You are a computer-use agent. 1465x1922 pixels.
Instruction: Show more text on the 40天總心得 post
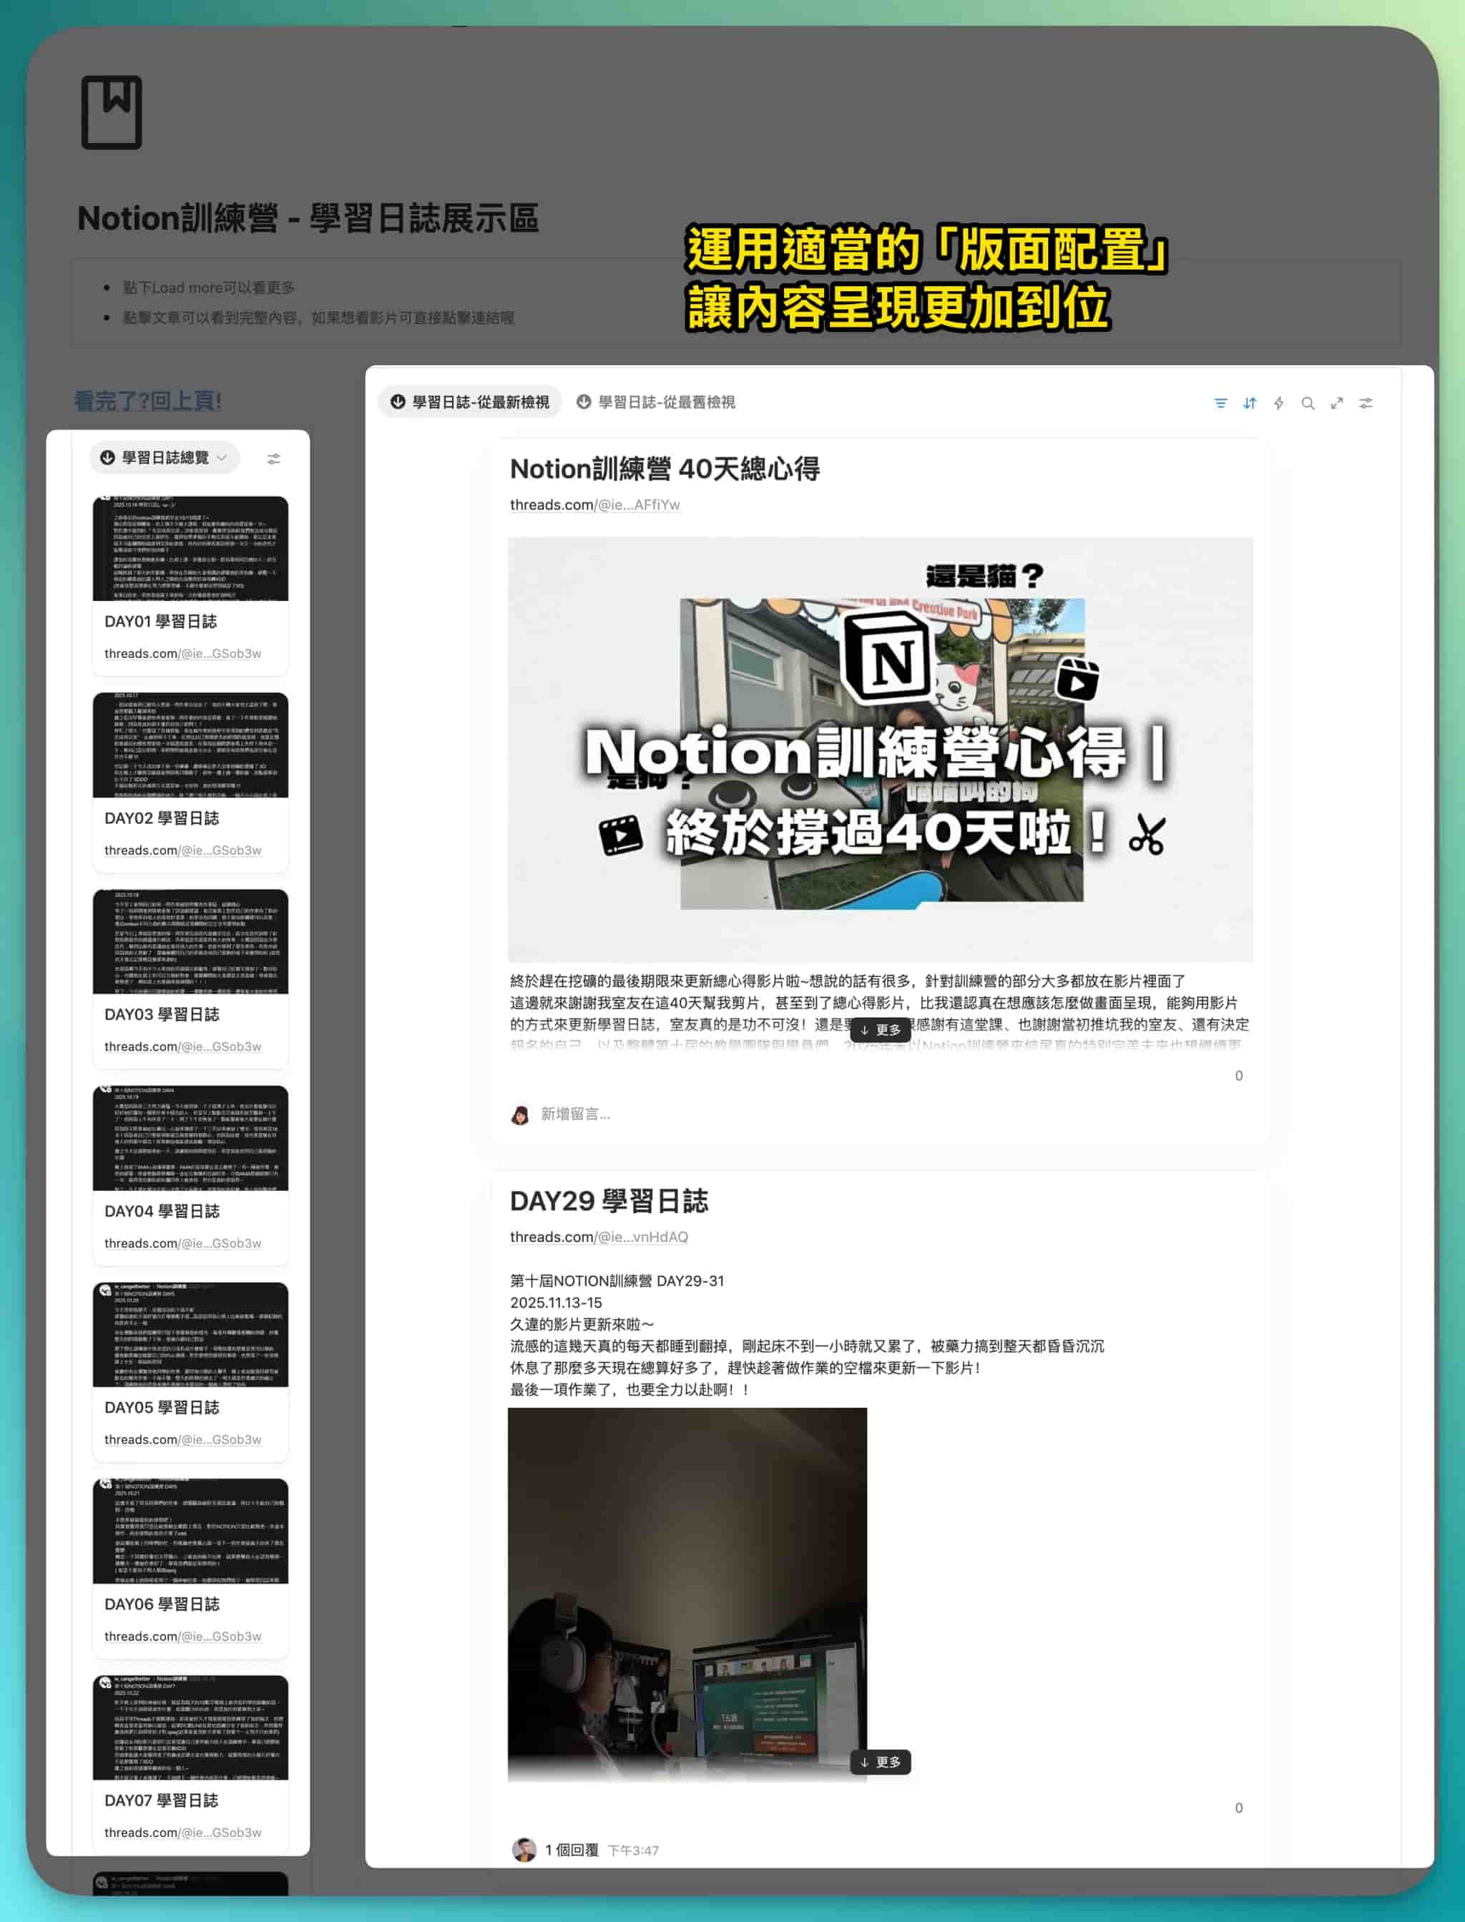click(x=880, y=1030)
